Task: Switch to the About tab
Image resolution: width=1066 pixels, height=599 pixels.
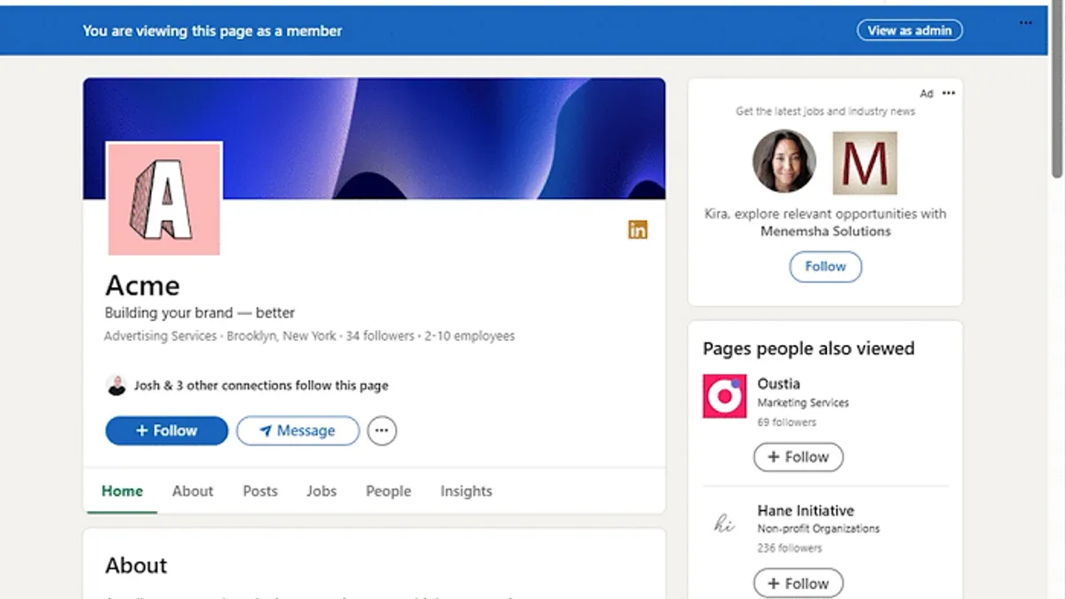Action: [x=193, y=491]
